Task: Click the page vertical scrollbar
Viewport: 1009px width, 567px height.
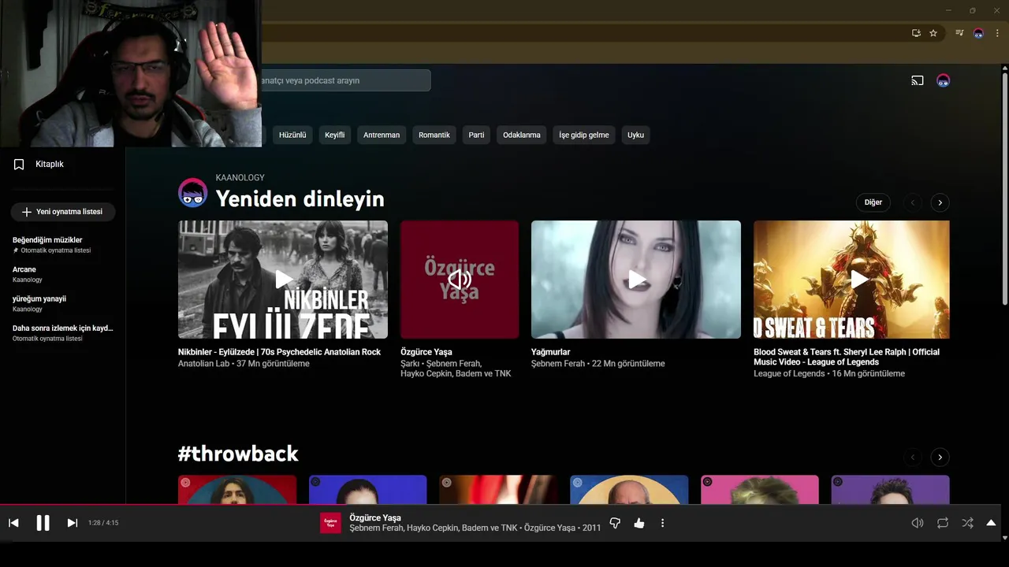Action: [x=1005, y=189]
